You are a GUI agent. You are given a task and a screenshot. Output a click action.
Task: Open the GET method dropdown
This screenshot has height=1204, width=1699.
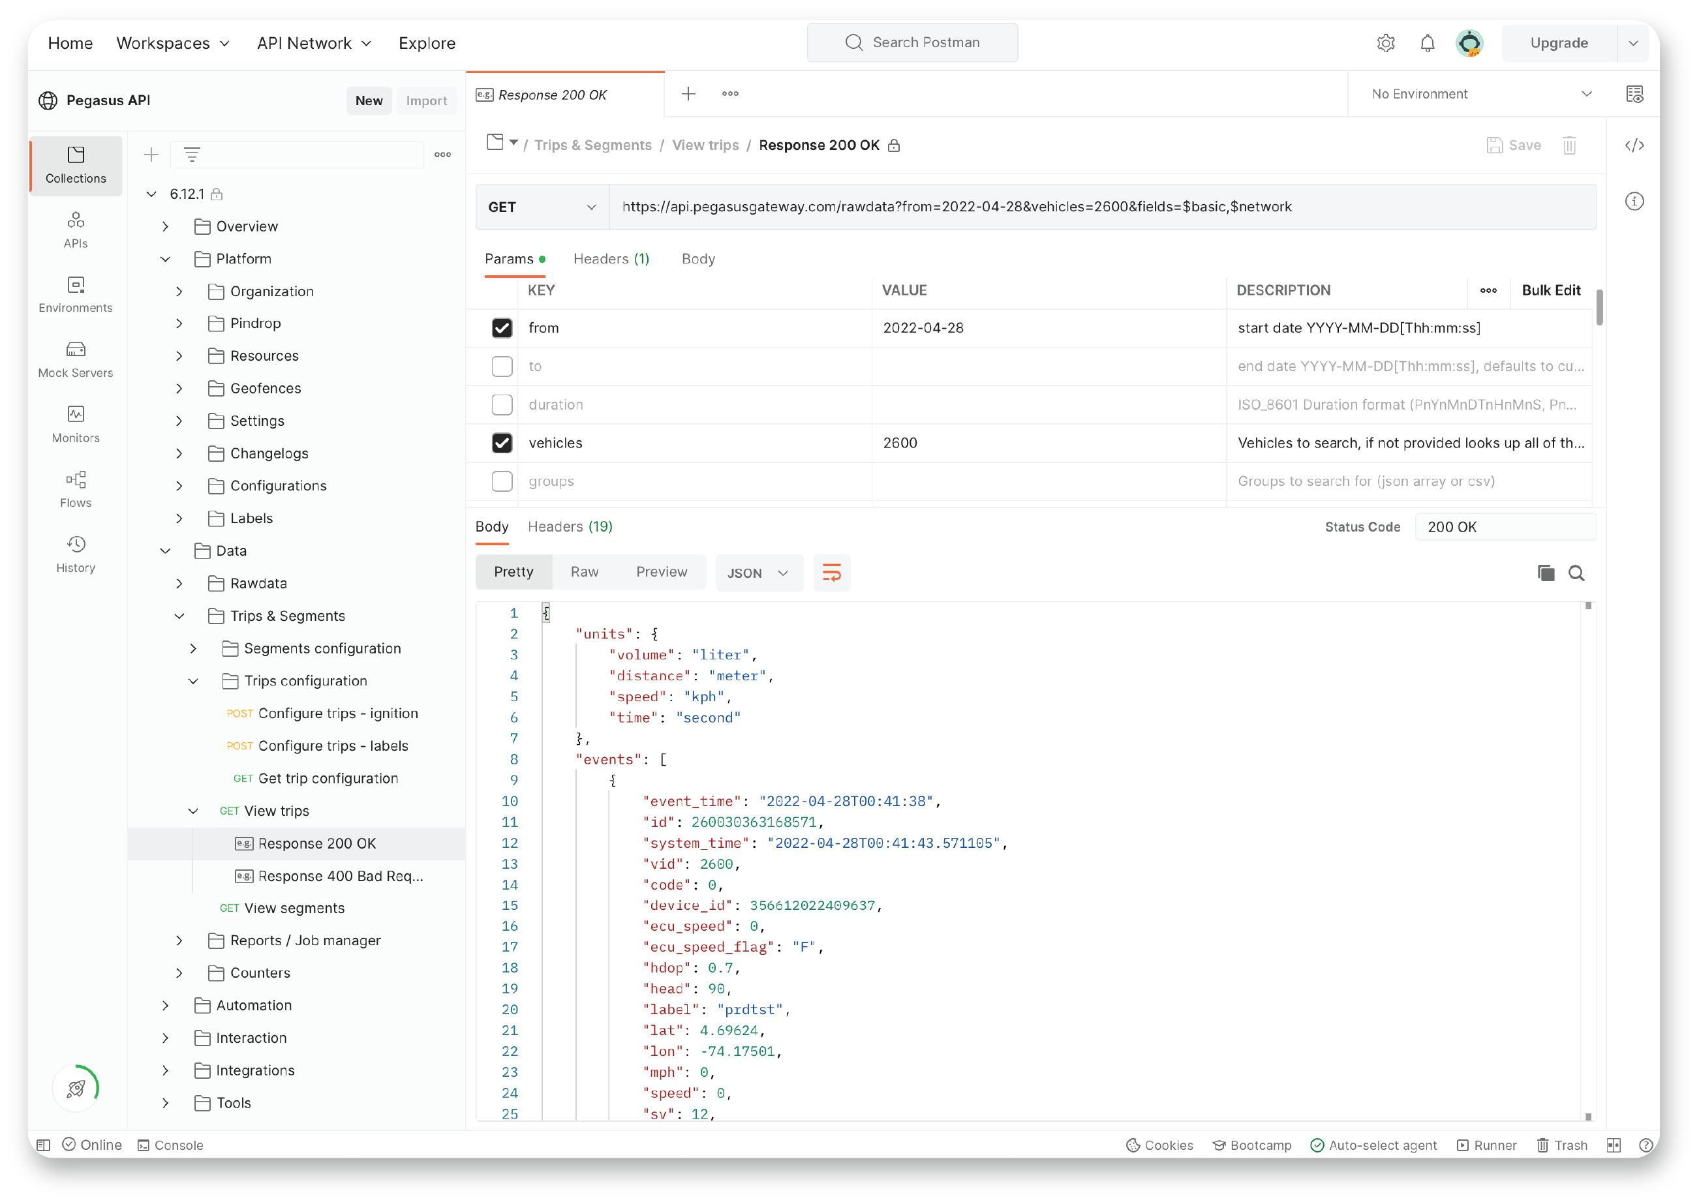click(x=542, y=207)
